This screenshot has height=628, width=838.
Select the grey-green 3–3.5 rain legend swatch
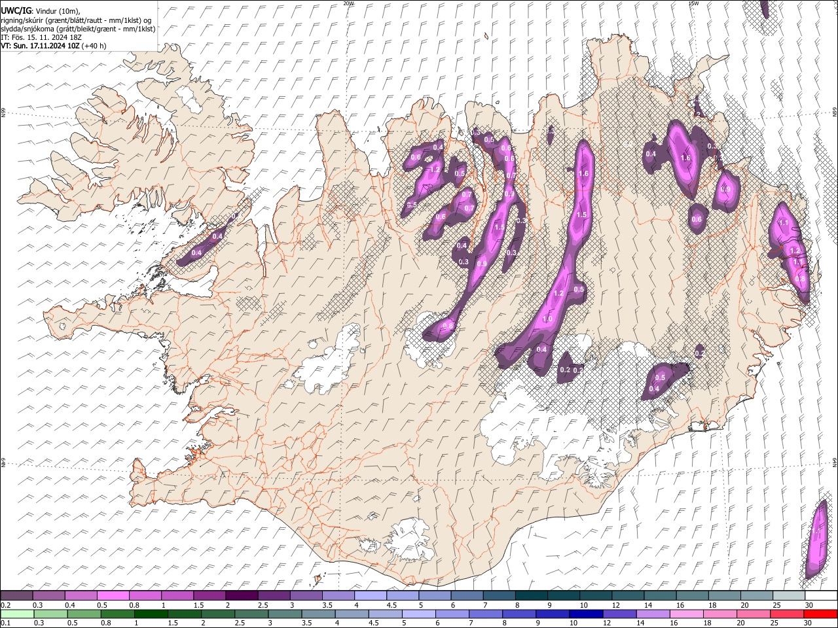pyautogui.click(x=285, y=614)
